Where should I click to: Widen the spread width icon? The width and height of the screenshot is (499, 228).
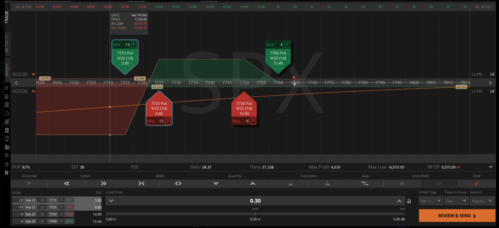click(x=178, y=183)
